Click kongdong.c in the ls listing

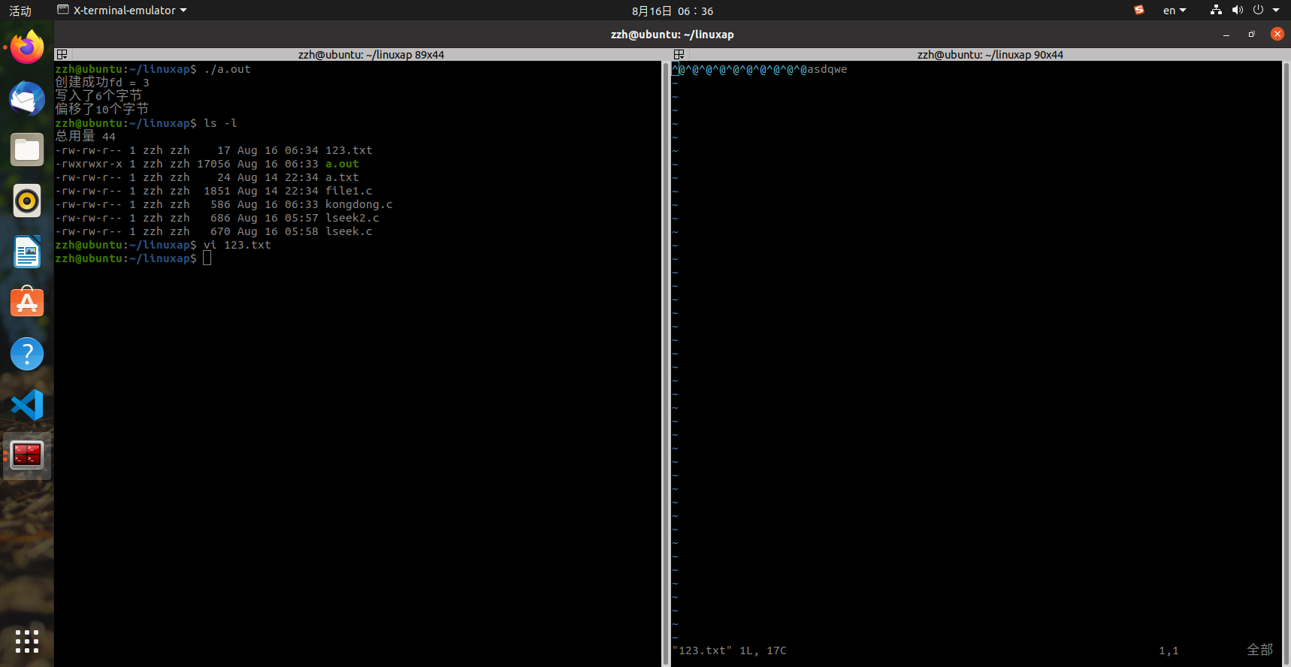tap(358, 204)
